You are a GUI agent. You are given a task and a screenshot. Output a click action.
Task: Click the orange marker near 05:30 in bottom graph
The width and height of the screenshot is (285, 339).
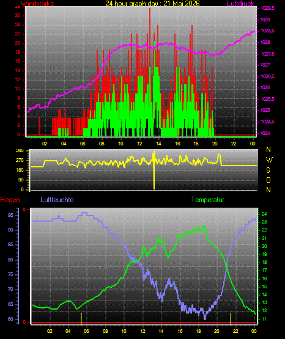[81, 318]
